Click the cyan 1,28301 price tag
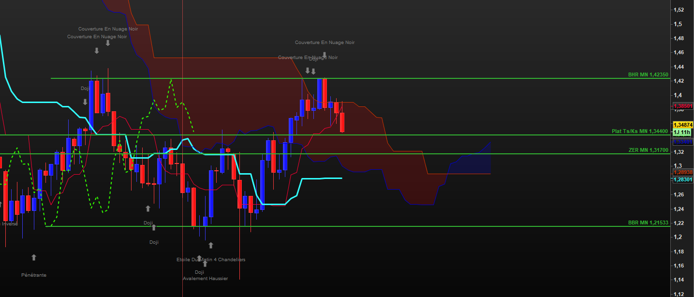 [683, 179]
